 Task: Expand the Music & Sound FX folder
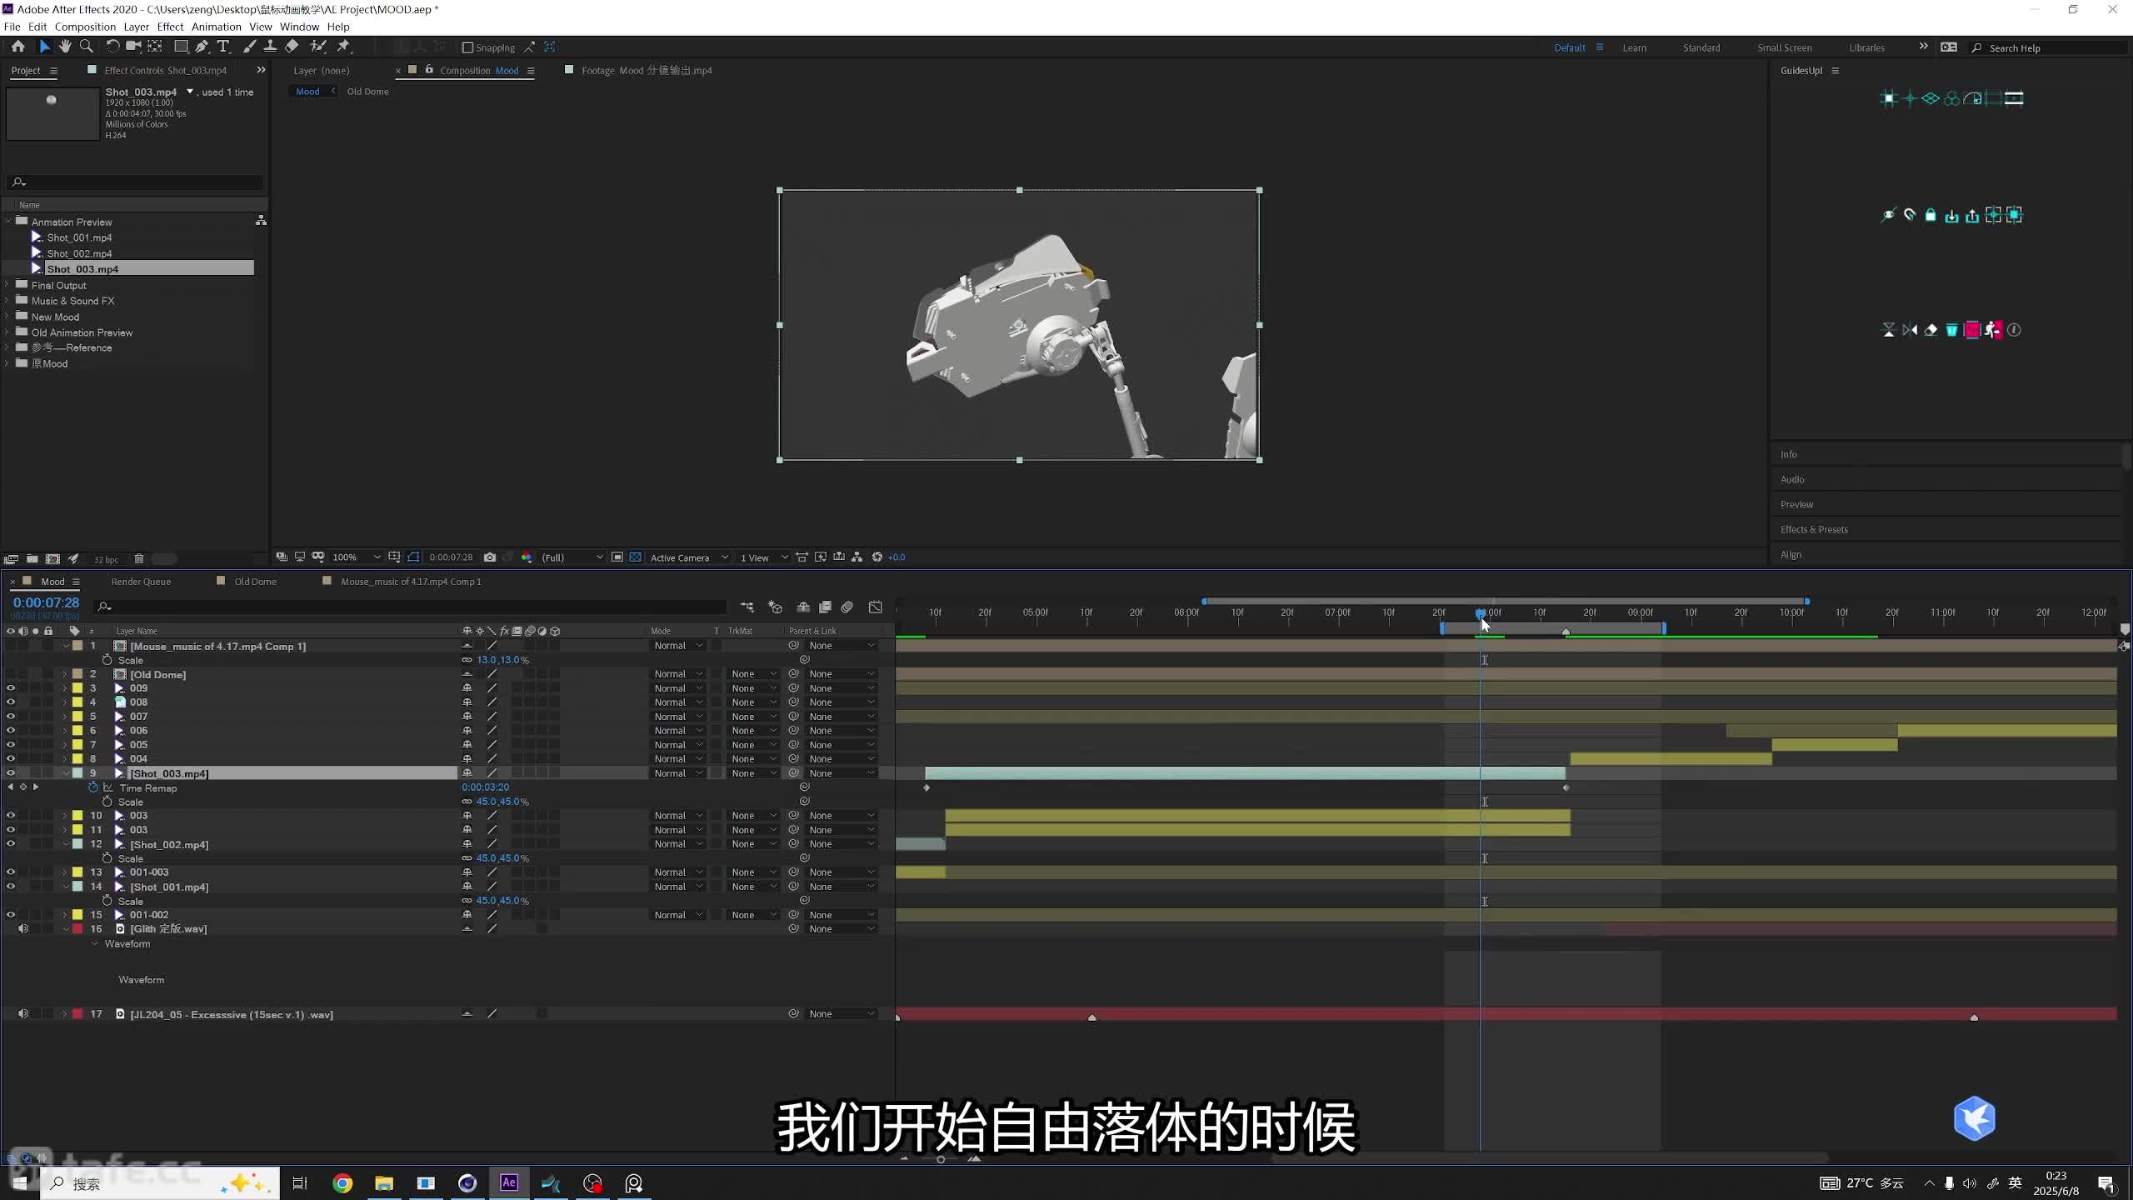(7, 301)
